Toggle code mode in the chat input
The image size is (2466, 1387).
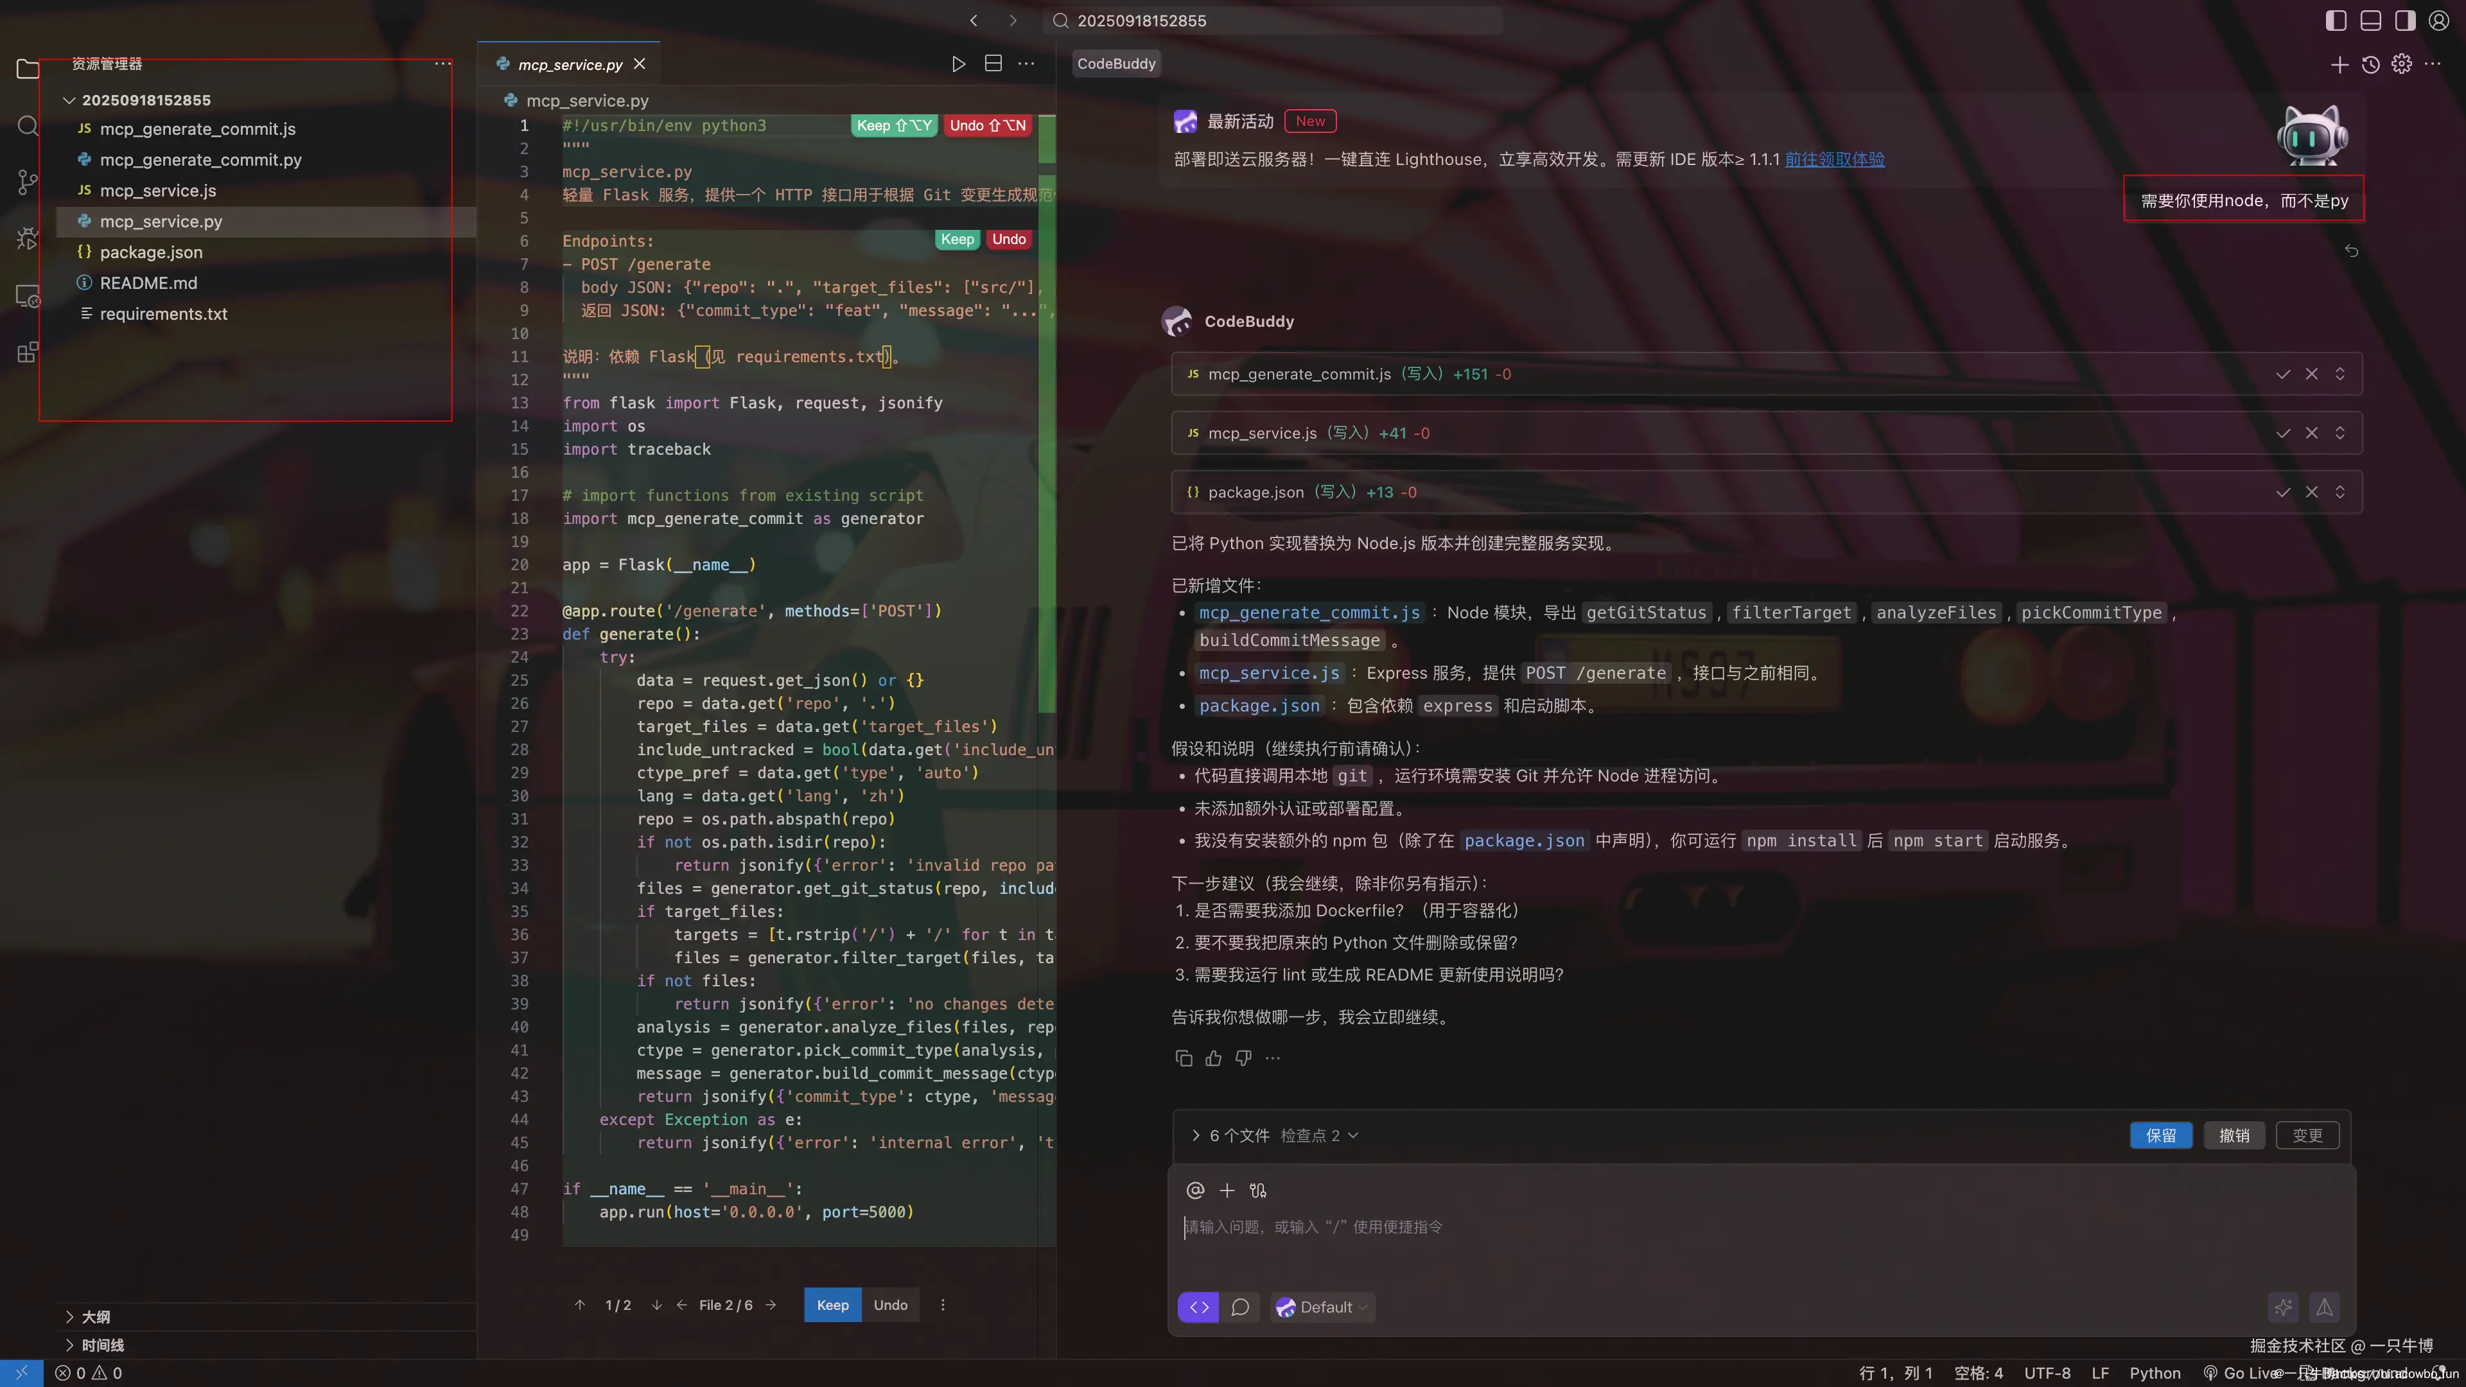tap(1198, 1307)
